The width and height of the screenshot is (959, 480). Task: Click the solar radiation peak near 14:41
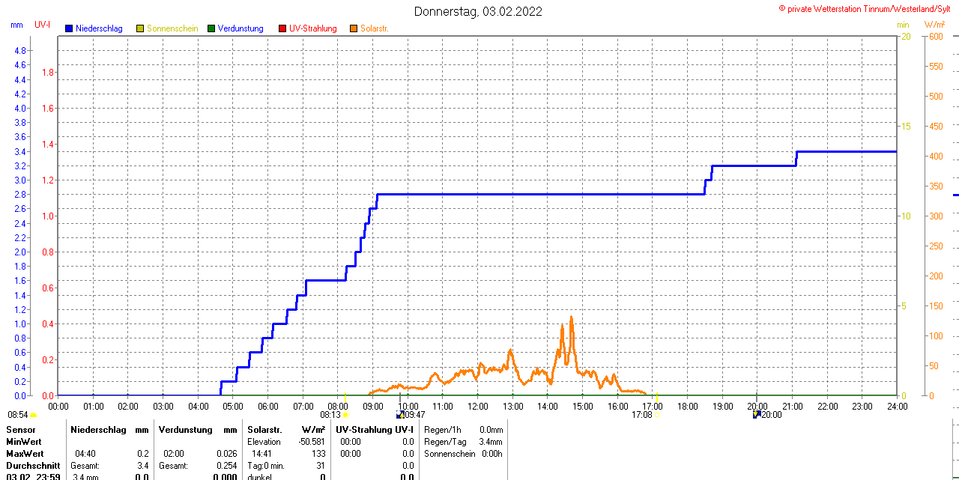572,318
